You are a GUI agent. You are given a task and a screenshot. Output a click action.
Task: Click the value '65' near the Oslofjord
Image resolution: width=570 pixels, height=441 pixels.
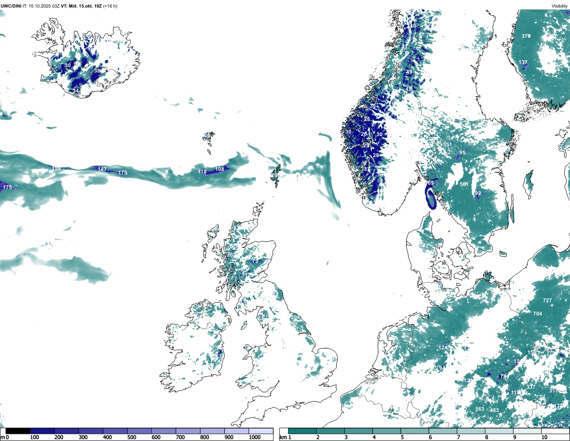point(430,183)
